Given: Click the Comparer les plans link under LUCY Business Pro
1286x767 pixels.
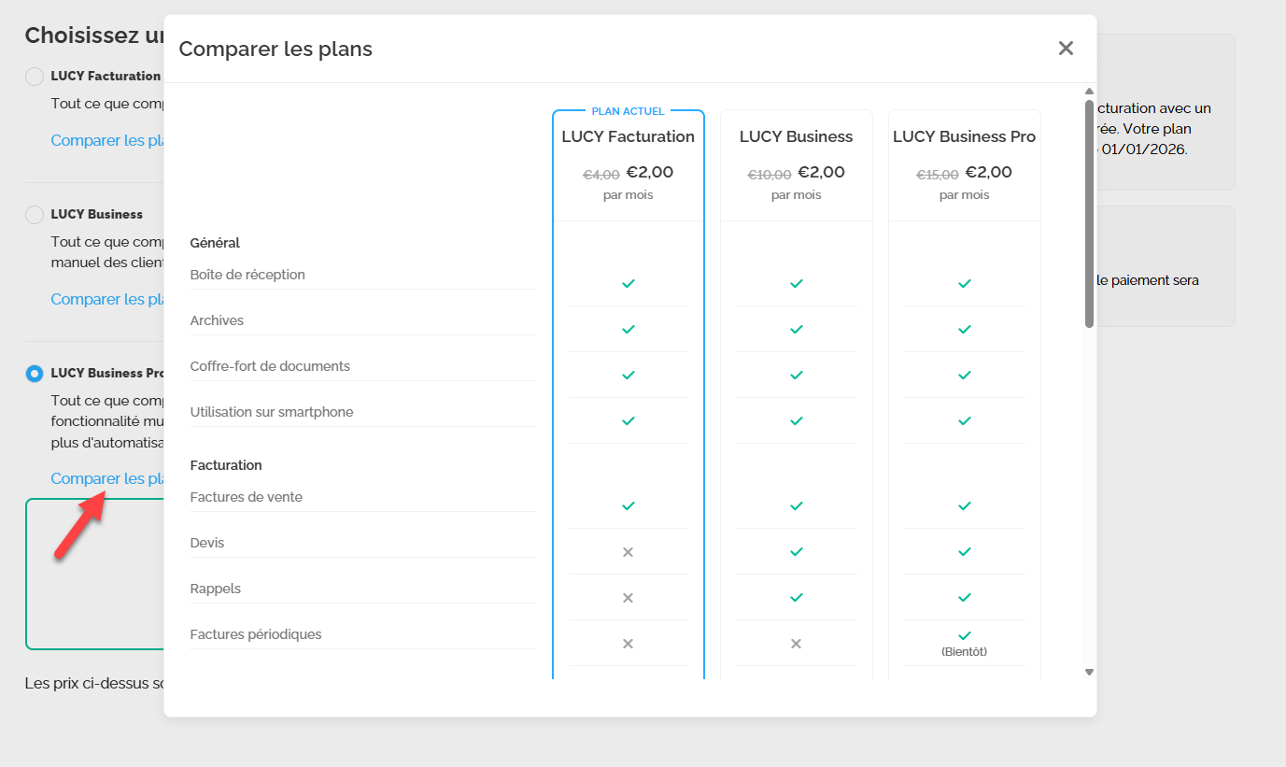Looking at the screenshot, I should point(107,479).
